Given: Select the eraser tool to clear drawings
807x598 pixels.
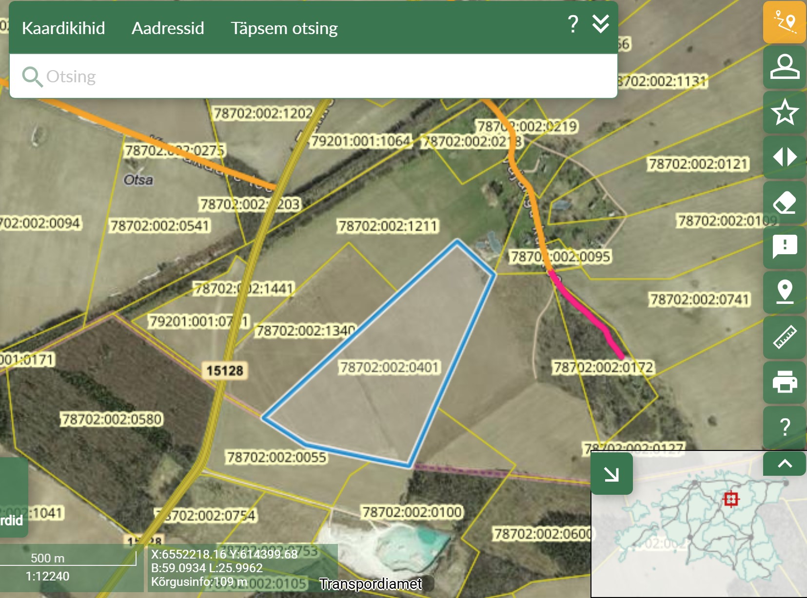Looking at the screenshot, I should 784,202.
